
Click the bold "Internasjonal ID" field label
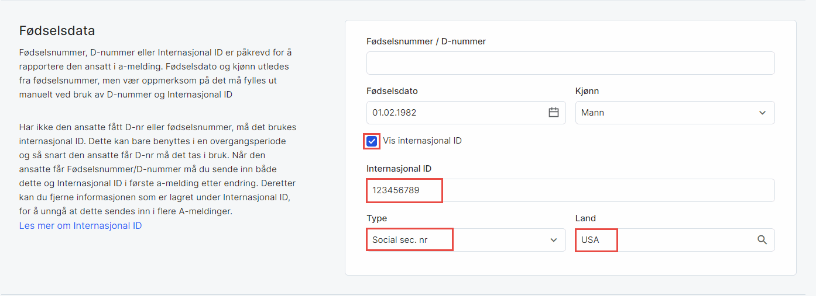(399, 169)
